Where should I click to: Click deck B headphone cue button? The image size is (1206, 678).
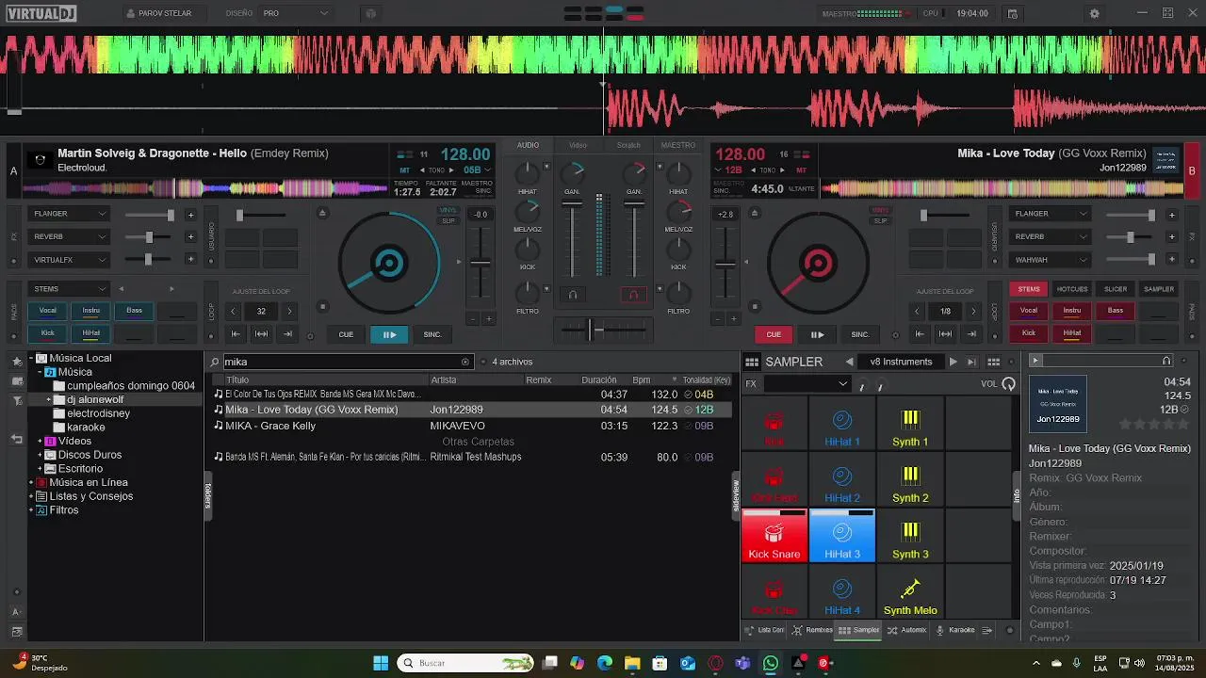coord(633,295)
